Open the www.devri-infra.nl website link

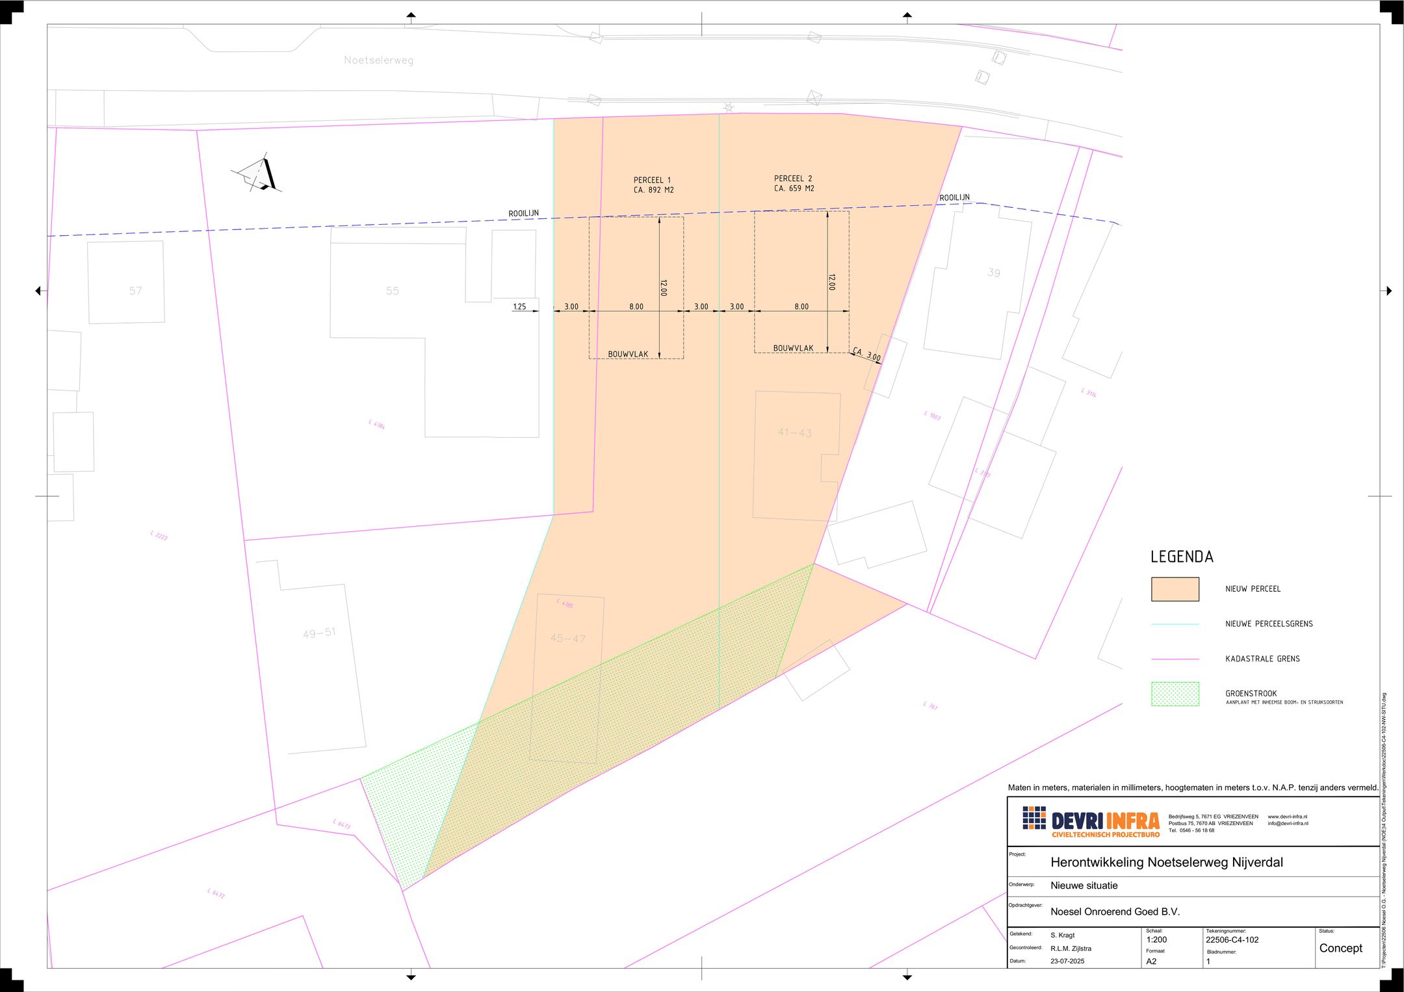1287,817
